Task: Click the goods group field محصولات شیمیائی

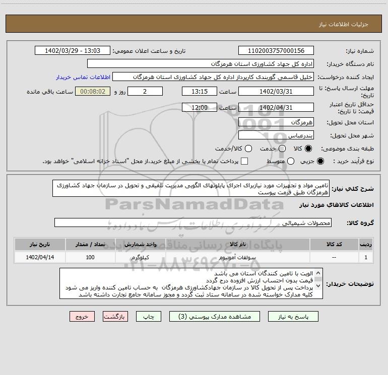Action: tap(193, 222)
